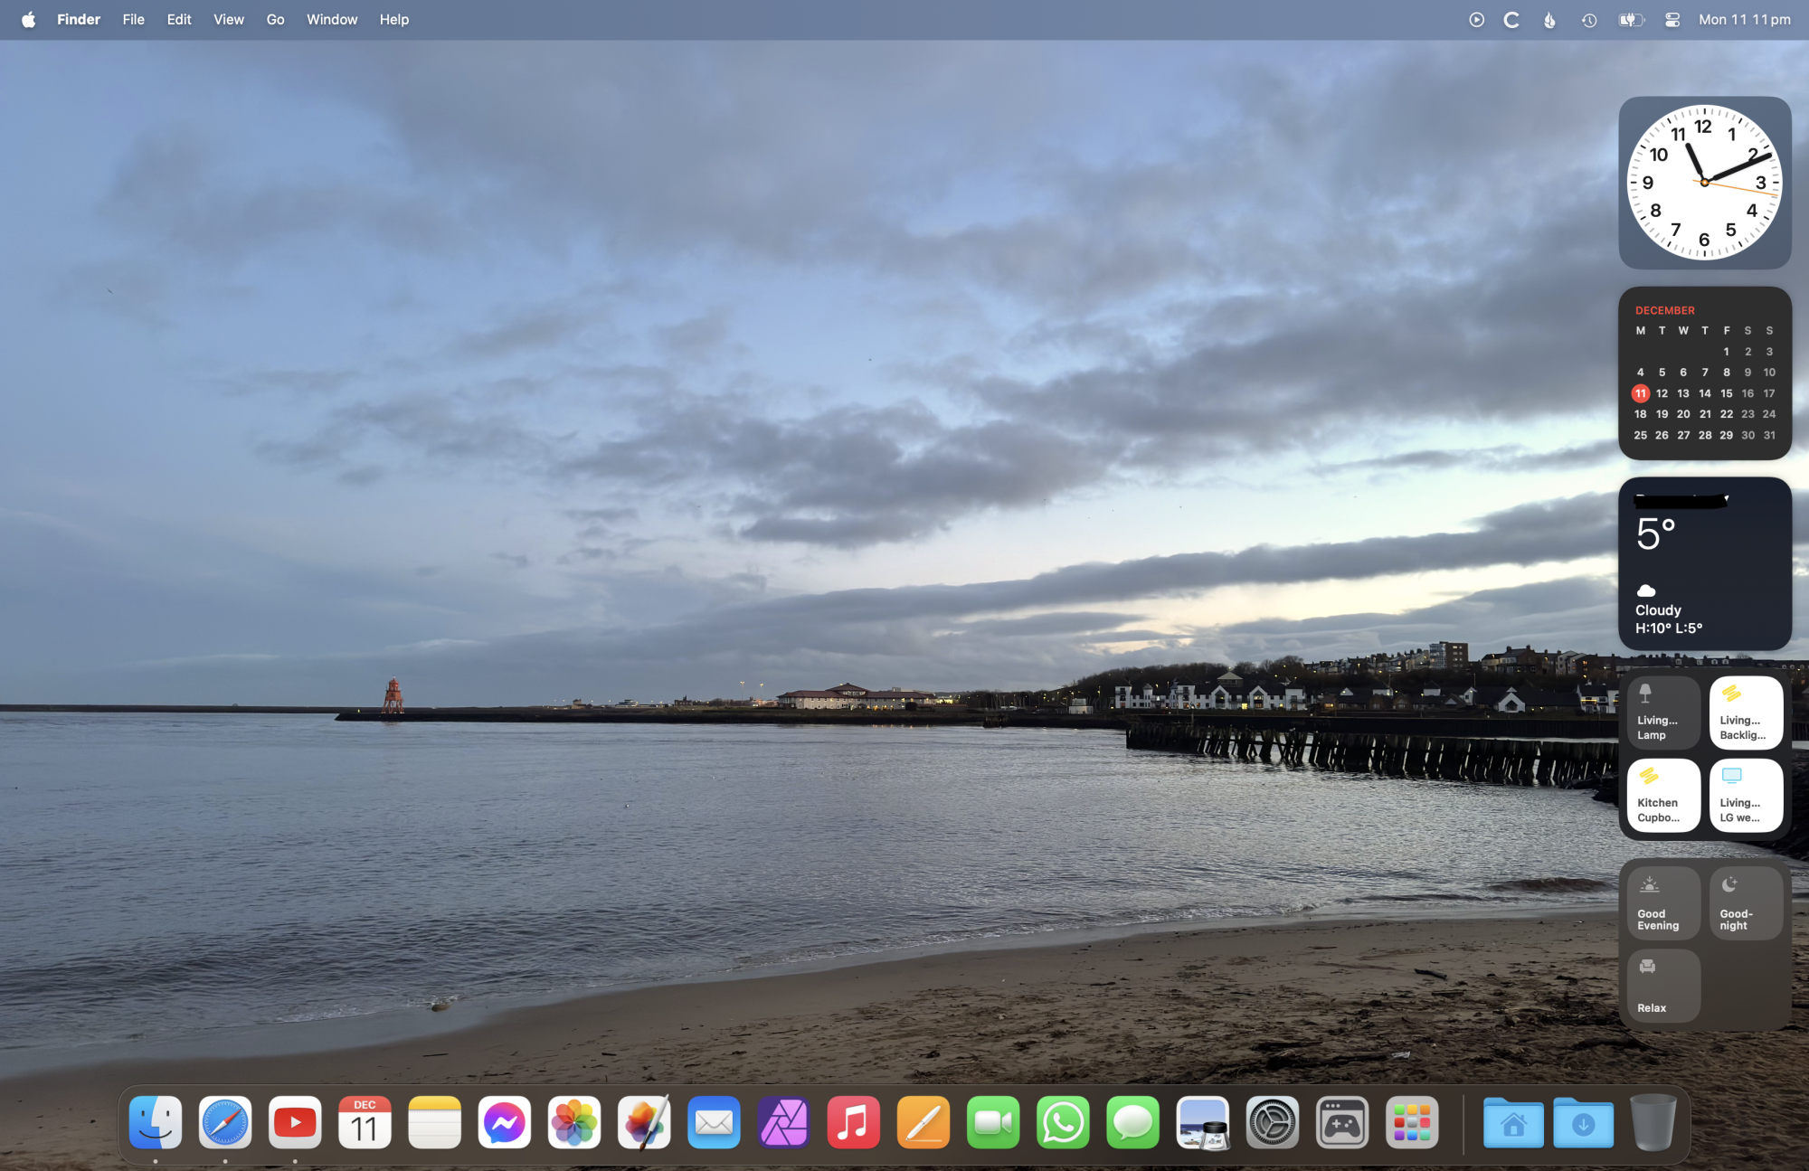Expand the Downloads stack in the Dock
The image size is (1809, 1171).
click(x=1583, y=1123)
